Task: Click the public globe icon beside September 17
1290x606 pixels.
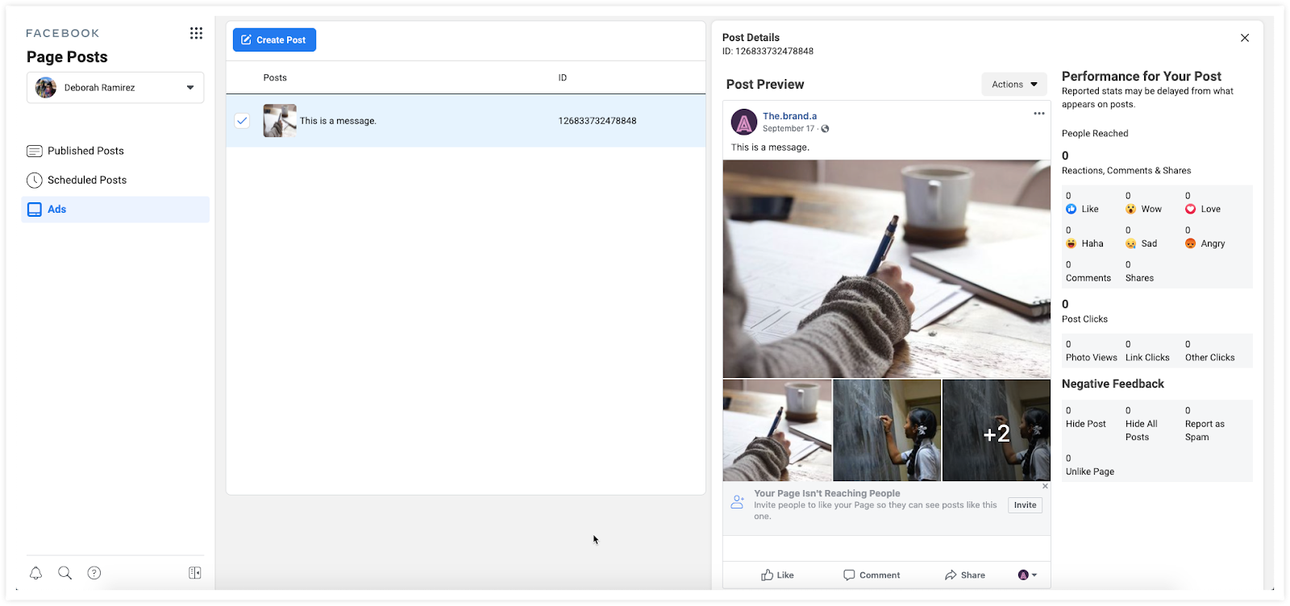Action: click(x=825, y=129)
